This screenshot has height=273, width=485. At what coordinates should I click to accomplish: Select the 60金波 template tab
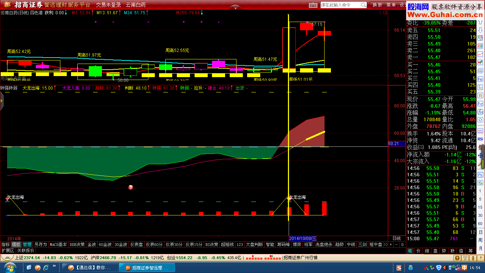pyautogui.click(x=105, y=245)
